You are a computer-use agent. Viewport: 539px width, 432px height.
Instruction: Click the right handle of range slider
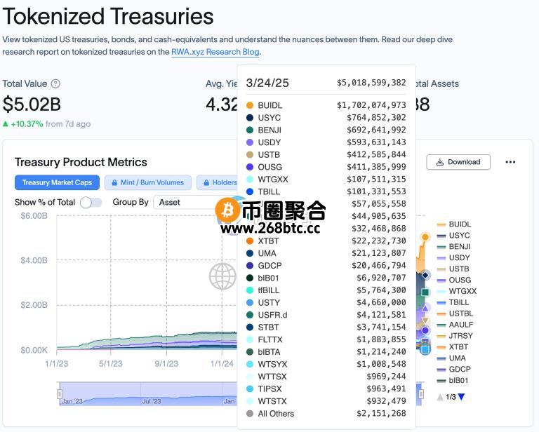421,394
